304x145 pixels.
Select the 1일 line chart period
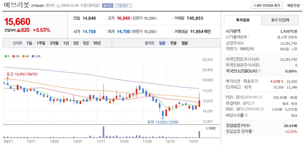coord(29,43)
